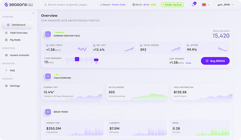Open the Liquidity card
241x140 pixels.
click(x=137, y=128)
